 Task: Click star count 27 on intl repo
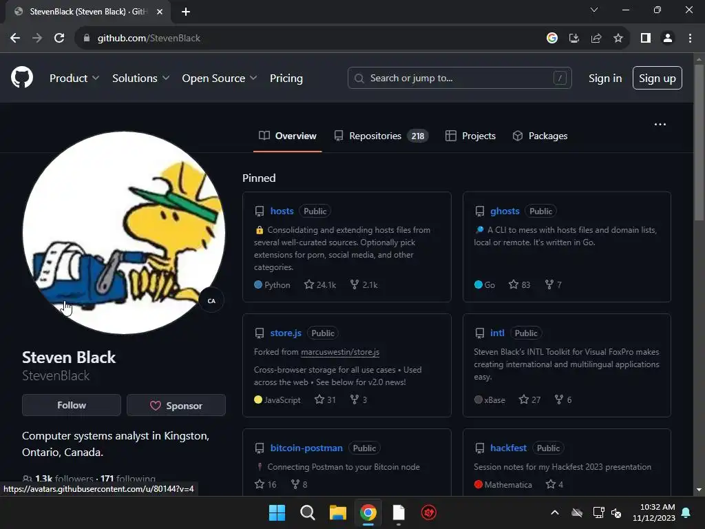(529, 400)
